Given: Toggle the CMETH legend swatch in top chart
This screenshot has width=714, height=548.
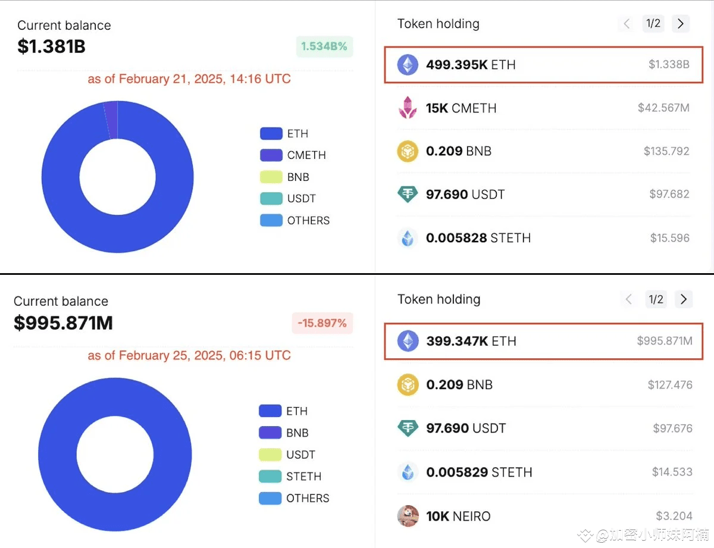Looking at the screenshot, I should (x=271, y=155).
